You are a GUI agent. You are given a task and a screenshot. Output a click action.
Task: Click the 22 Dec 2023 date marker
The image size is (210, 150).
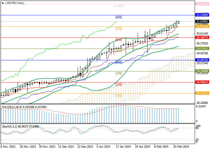pyautogui.click(x=85, y=147)
